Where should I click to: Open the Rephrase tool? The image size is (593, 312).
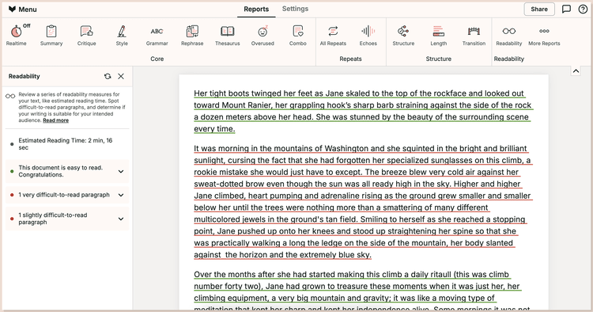click(x=192, y=36)
